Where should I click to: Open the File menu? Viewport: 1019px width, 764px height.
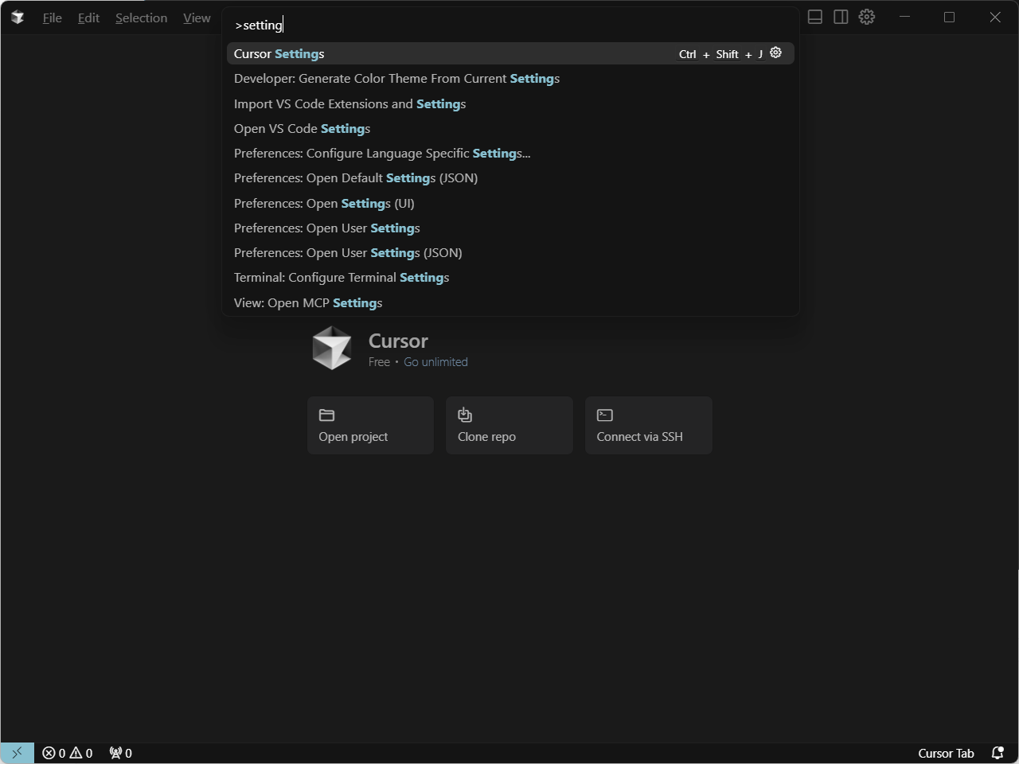pyautogui.click(x=52, y=18)
